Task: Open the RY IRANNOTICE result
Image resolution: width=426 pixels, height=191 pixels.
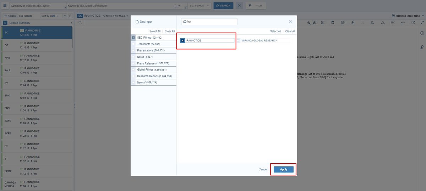Action: [37, 83]
